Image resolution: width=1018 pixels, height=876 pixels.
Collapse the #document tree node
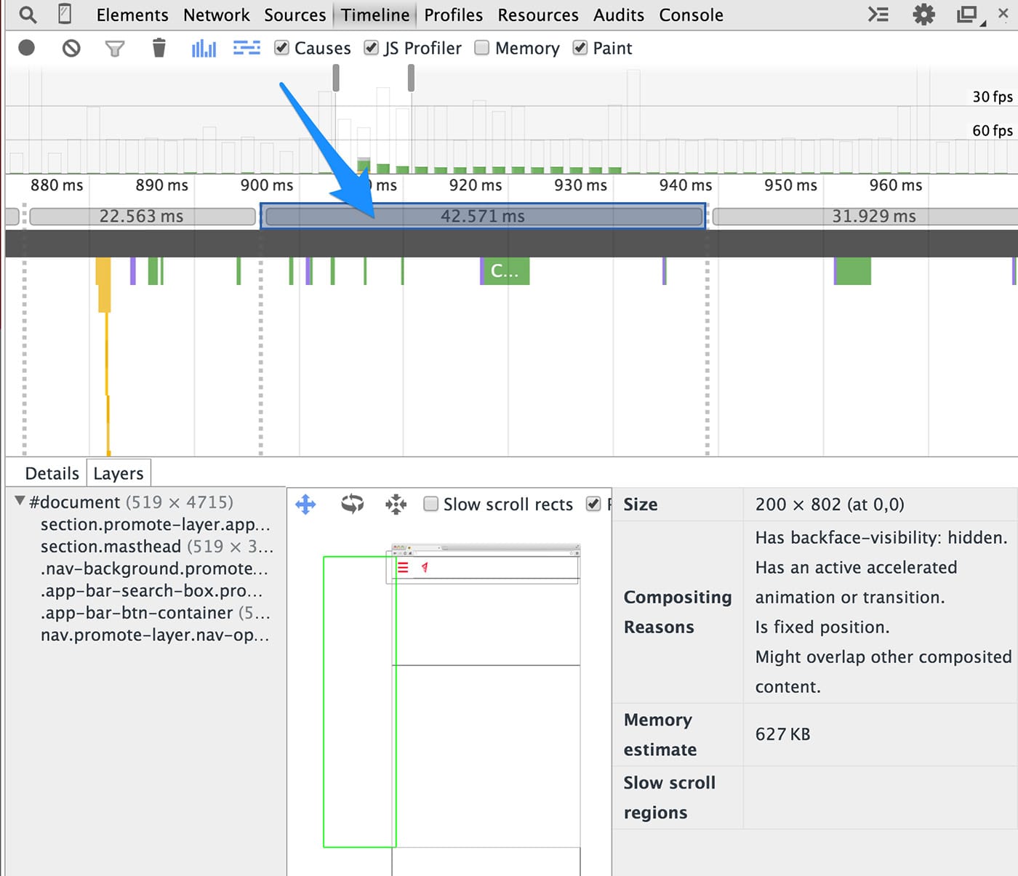[20, 502]
